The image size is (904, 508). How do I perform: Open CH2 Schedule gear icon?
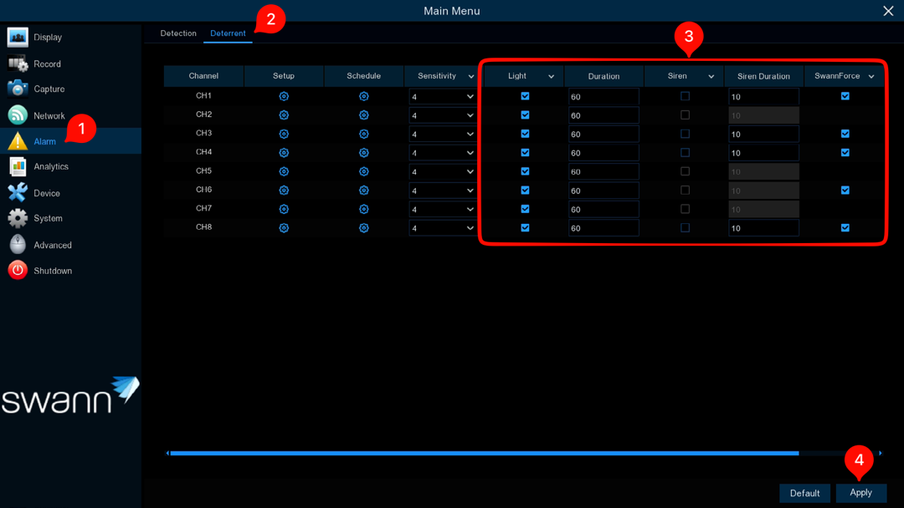364,115
